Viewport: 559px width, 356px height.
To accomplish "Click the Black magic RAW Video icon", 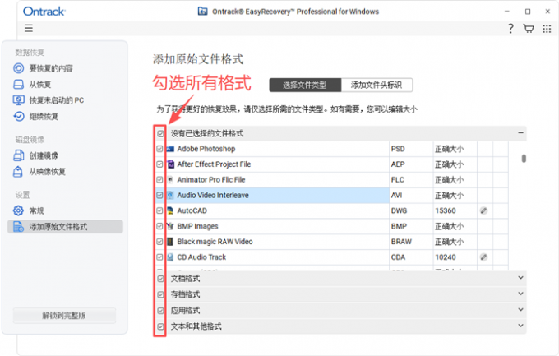I will coord(170,242).
